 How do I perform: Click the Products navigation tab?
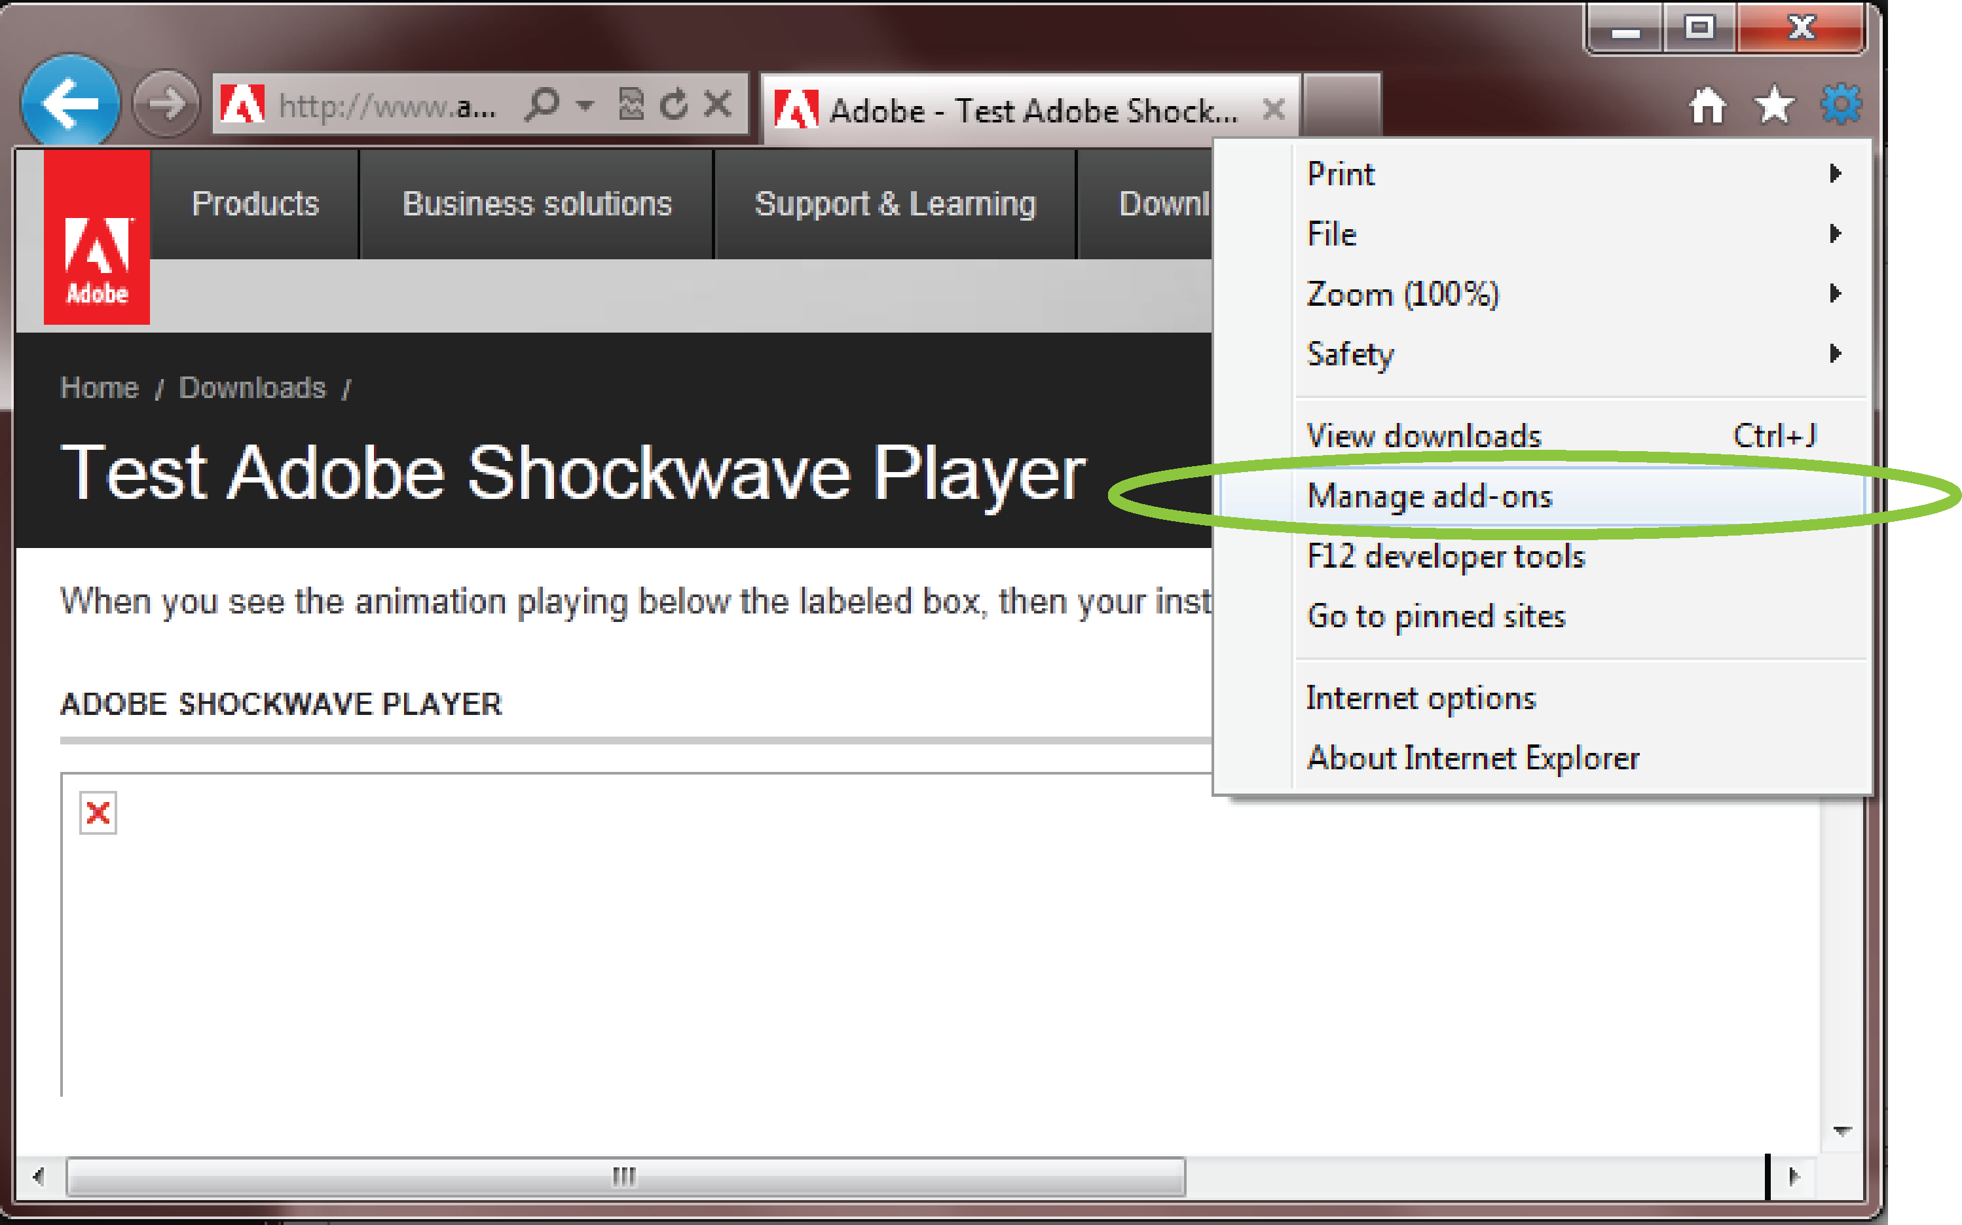coord(254,202)
